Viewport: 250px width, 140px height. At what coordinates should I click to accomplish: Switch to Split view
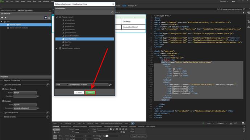click(x=124, y=6)
